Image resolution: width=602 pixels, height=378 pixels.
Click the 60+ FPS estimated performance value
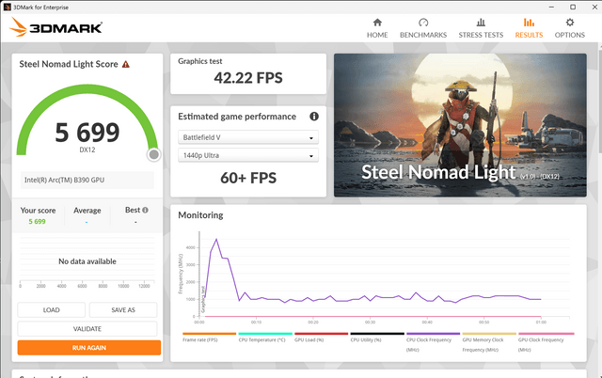(x=248, y=178)
